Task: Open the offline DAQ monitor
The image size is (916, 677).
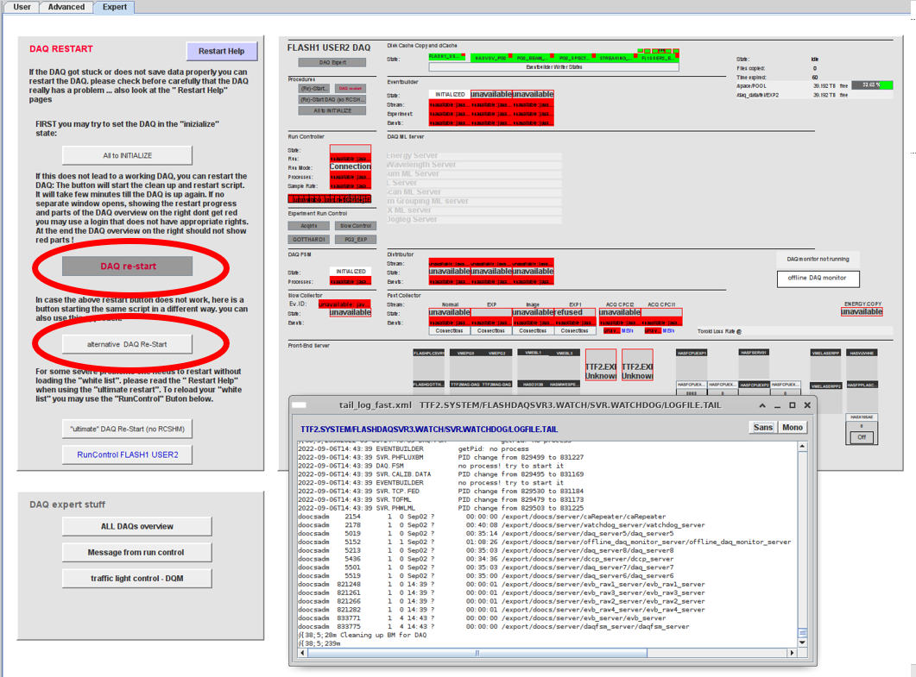Action: [x=818, y=278]
